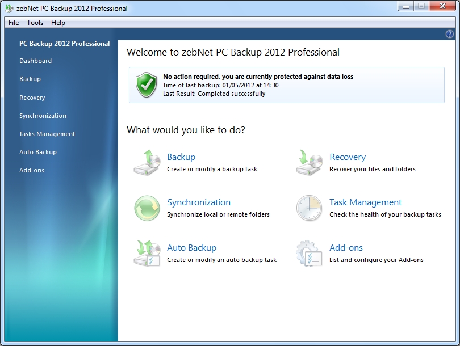
Task: Open Synchronization from the left sidebar
Action: [x=43, y=116]
